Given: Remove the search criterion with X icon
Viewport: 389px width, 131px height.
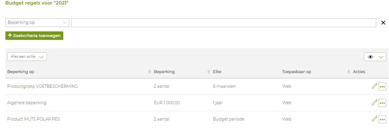Looking at the screenshot, I should 383,23.
